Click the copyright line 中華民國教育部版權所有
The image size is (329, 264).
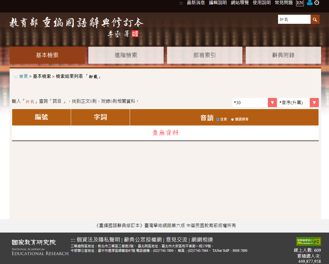pos(211,225)
